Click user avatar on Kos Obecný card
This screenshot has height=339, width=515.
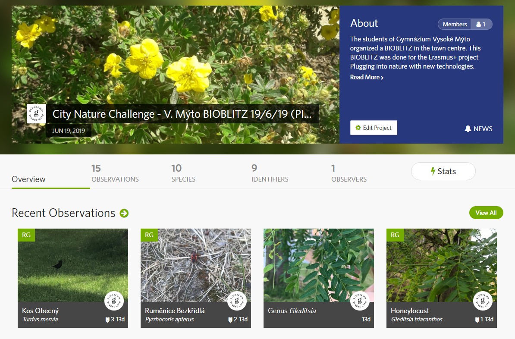[114, 301]
